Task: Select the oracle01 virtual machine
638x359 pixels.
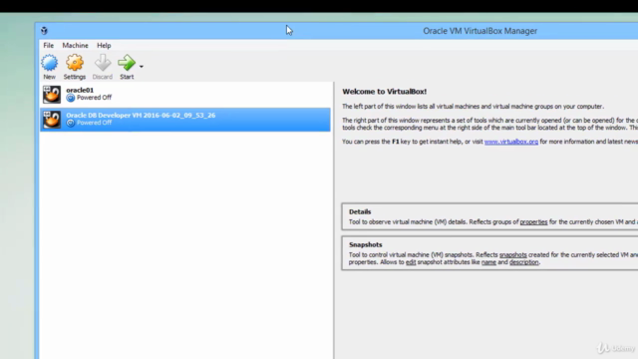Action: tap(185, 94)
